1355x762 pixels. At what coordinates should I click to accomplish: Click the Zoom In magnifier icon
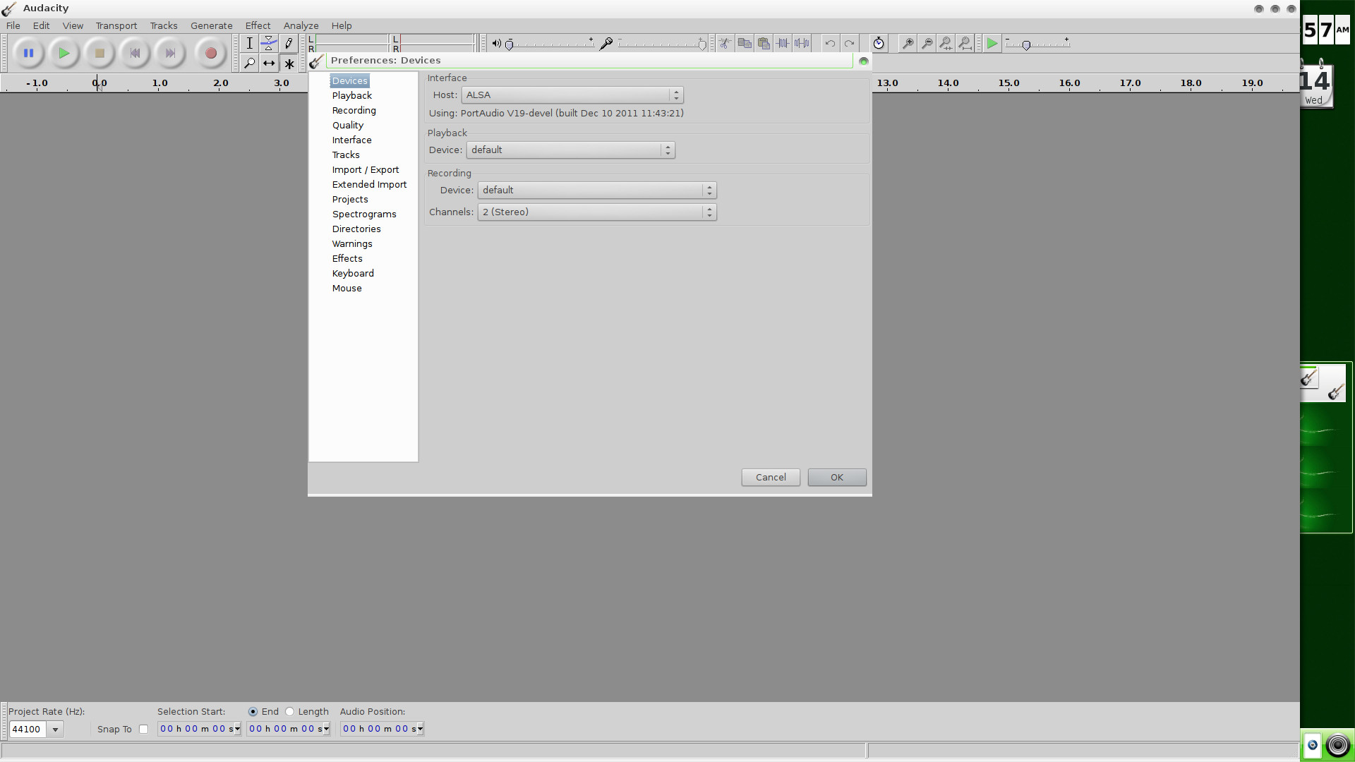pyautogui.click(x=908, y=44)
